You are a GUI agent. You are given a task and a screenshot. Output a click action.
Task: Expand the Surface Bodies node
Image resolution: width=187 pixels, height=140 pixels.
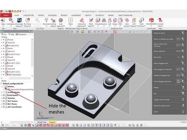[2, 92]
